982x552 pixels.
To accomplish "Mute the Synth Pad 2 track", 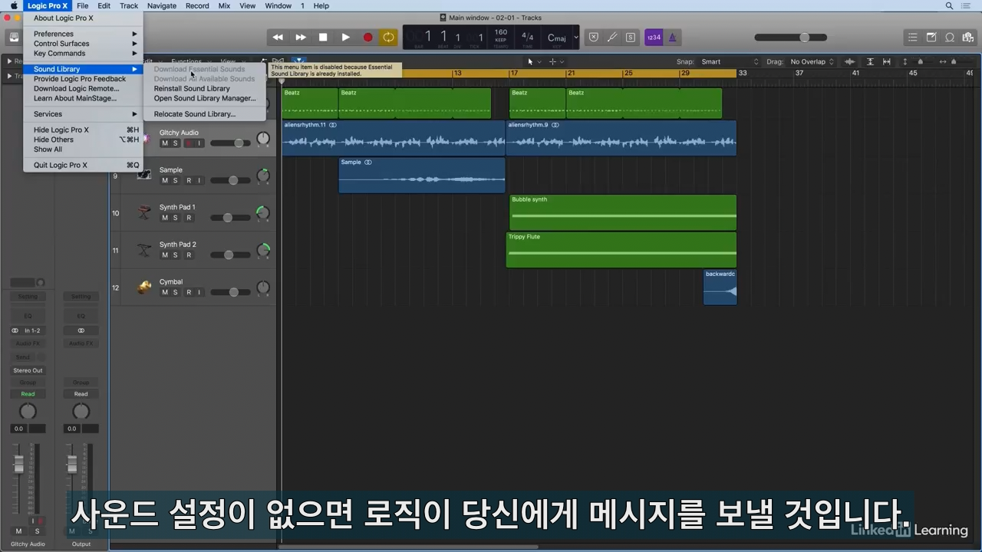I will click(x=164, y=255).
